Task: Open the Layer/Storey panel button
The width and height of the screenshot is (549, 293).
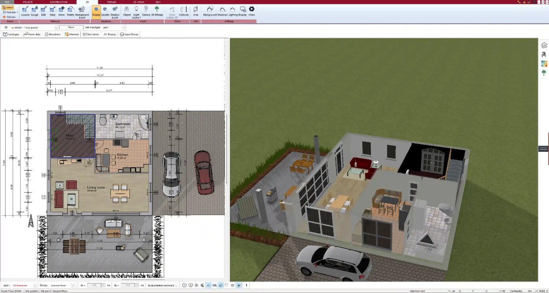Action: point(129,34)
